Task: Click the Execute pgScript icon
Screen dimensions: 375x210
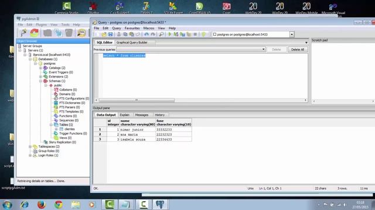Action: [x=176, y=34]
